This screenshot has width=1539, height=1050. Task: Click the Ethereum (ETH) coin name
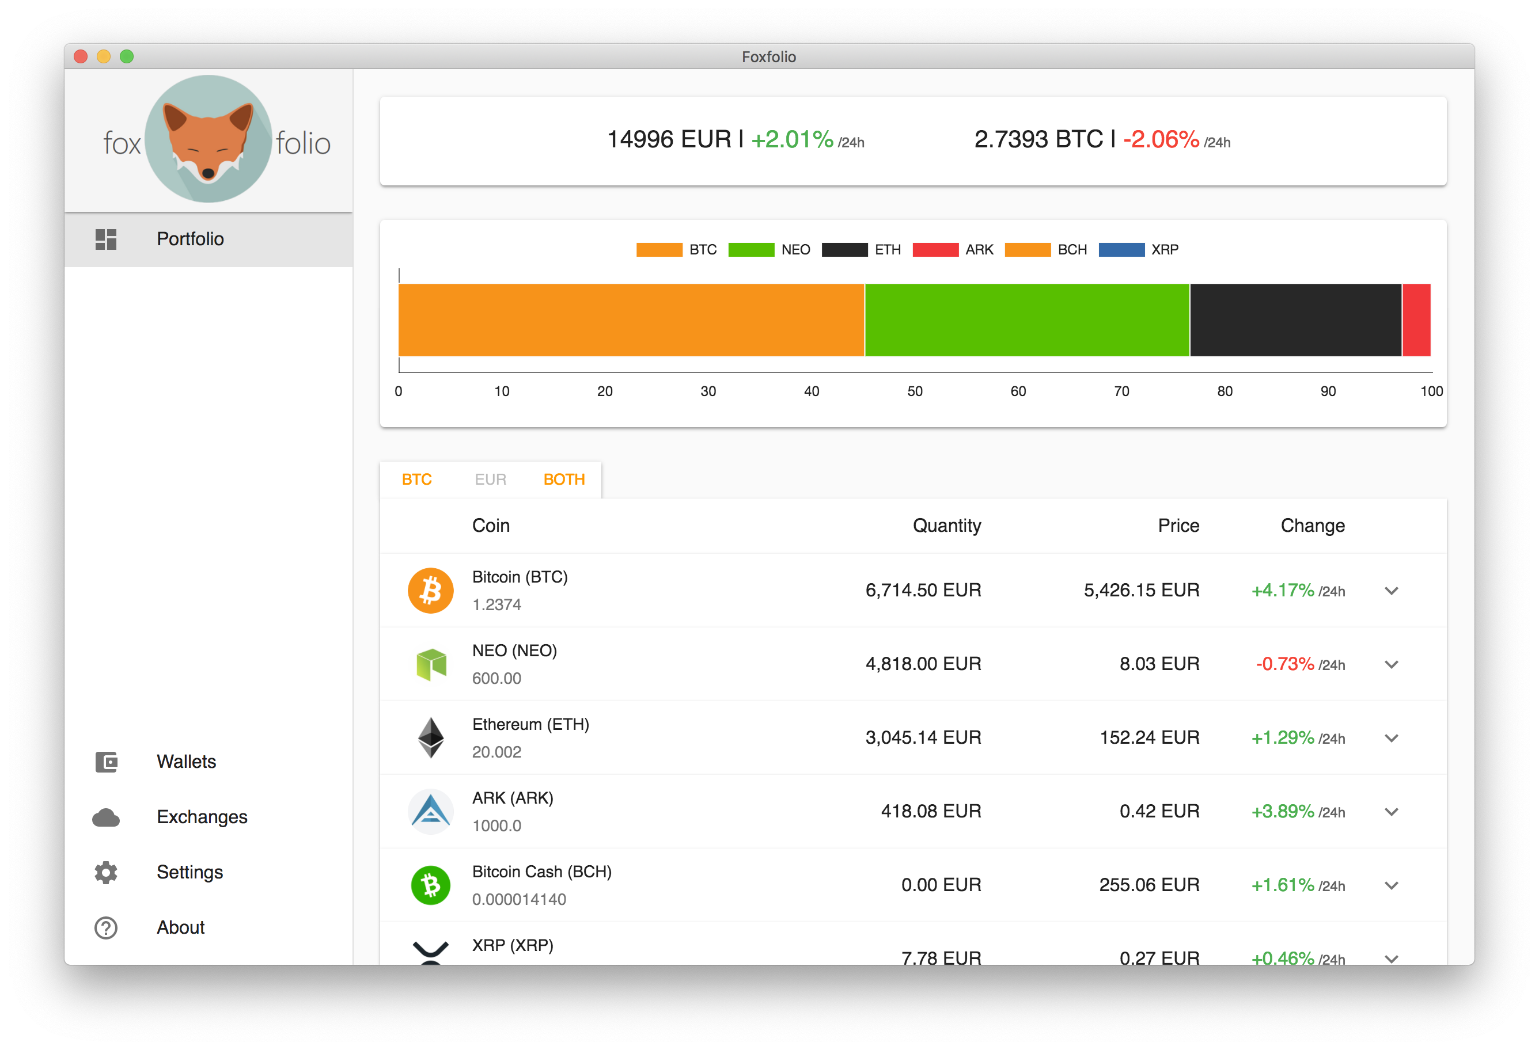click(530, 724)
